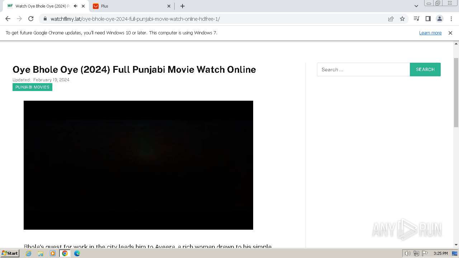Expand the tab search dropdown arrow
The width and height of the screenshot is (459, 258).
tap(416, 6)
